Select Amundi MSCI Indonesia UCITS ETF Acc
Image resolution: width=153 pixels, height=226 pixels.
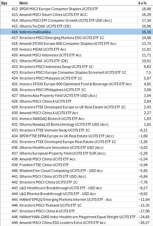pos(78,55)
